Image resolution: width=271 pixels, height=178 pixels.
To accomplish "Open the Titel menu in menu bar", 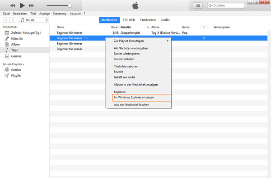I will click(x=33, y=14).
